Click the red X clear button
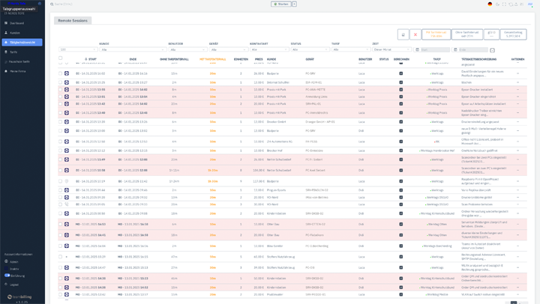This screenshot has width=540, height=304. (415, 34)
